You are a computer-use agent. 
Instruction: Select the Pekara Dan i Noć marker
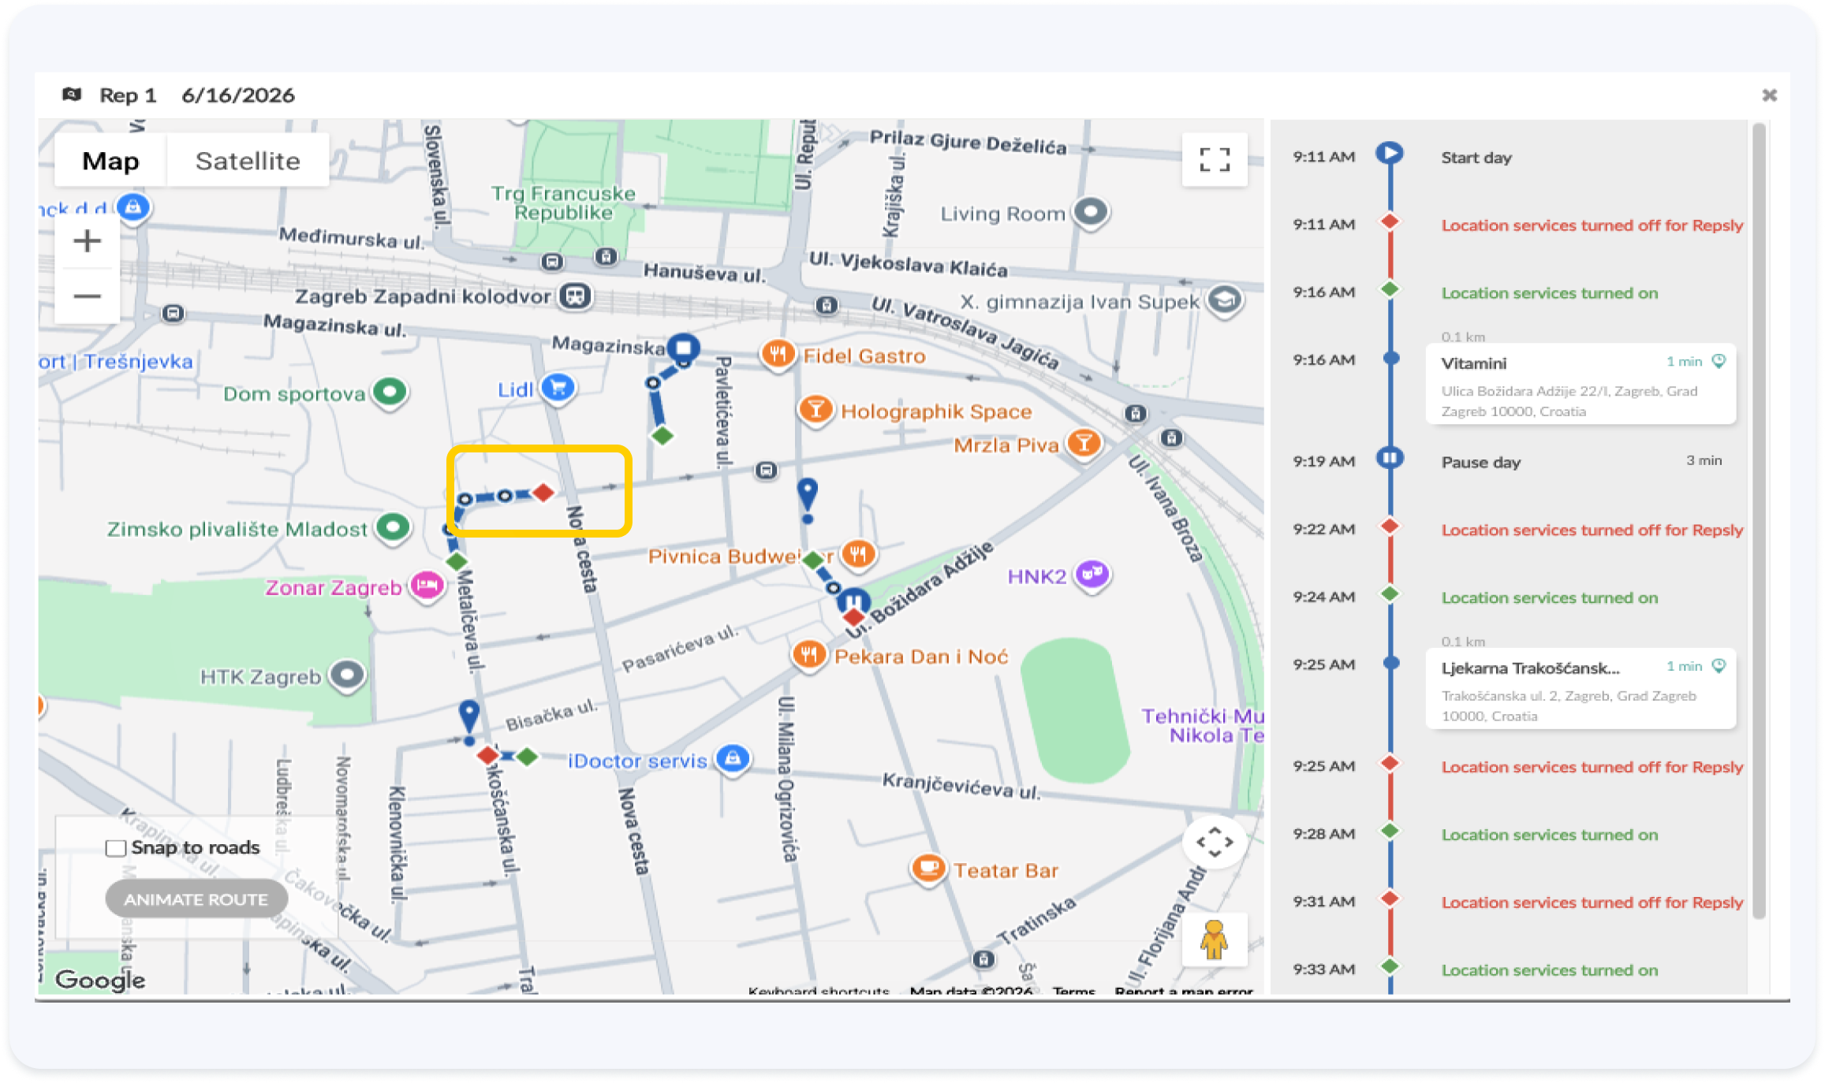[808, 655]
